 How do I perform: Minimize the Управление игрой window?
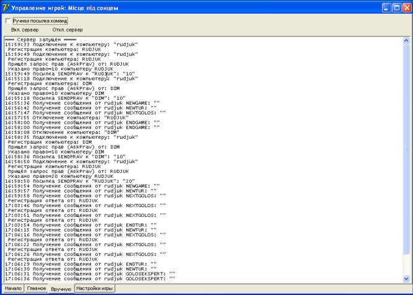point(385,8)
